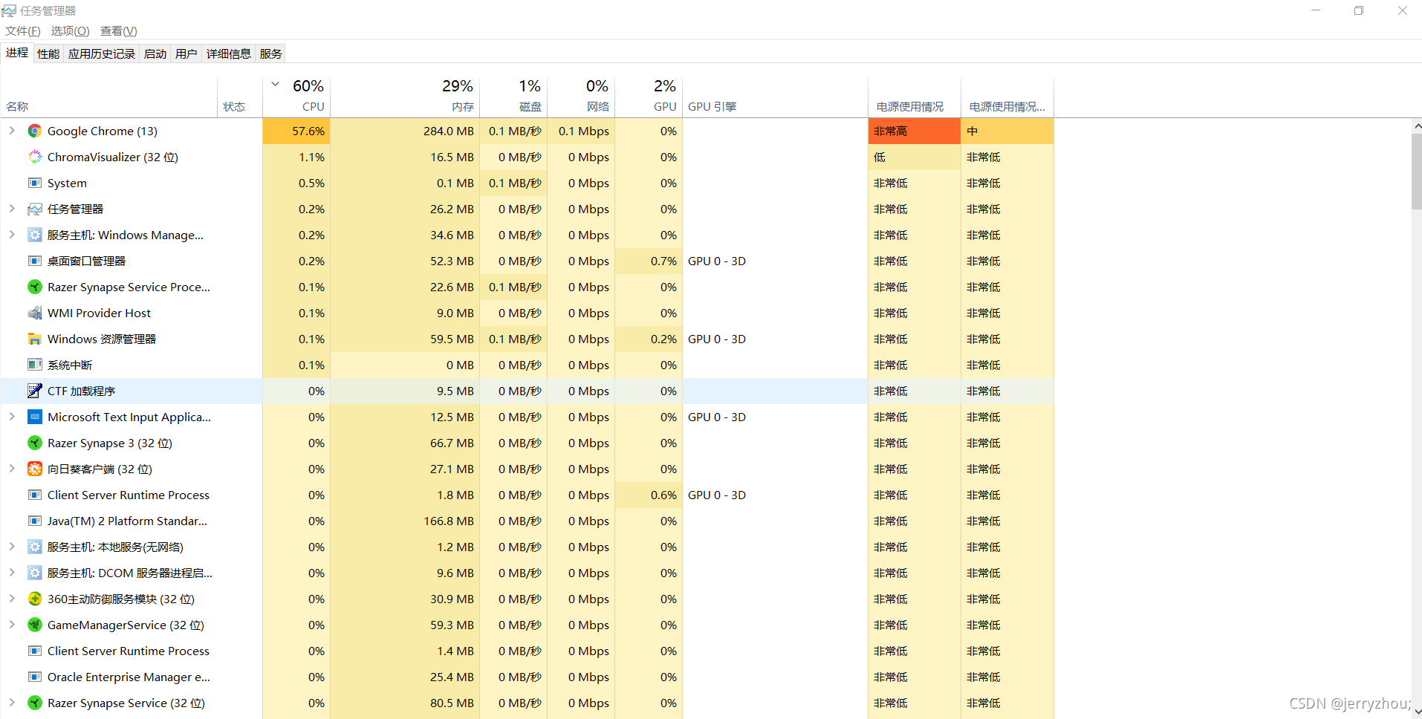Click the Oracle Enterprise Manager e... icon
The height and width of the screenshot is (719, 1422).
tap(35, 677)
